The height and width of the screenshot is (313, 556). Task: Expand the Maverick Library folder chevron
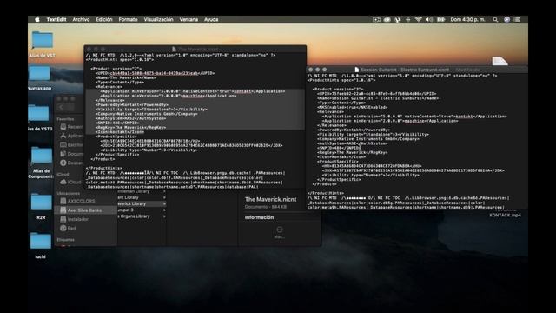pos(164,203)
